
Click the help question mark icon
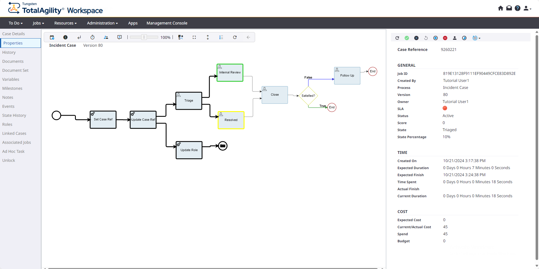[518, 8]
